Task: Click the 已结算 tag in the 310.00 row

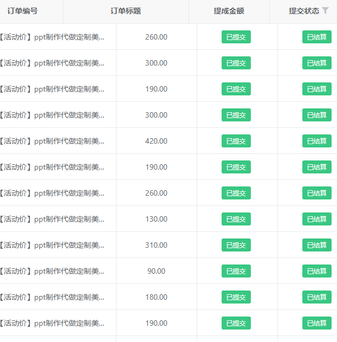Action: point(317,245)
